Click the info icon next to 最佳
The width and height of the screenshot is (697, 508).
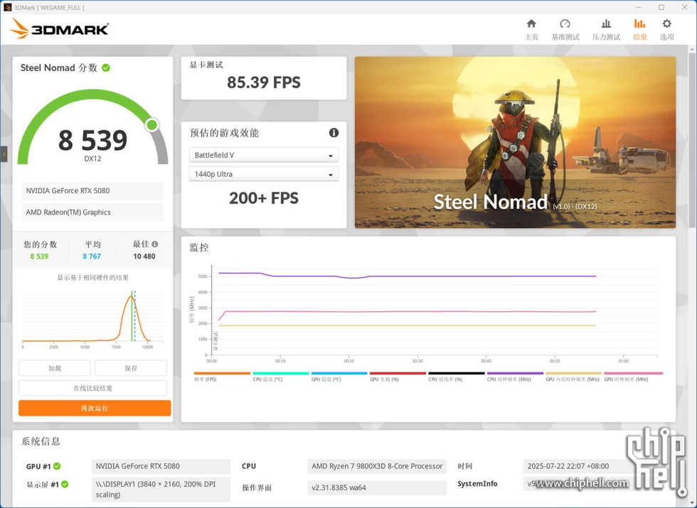click(x=155, y=244)
